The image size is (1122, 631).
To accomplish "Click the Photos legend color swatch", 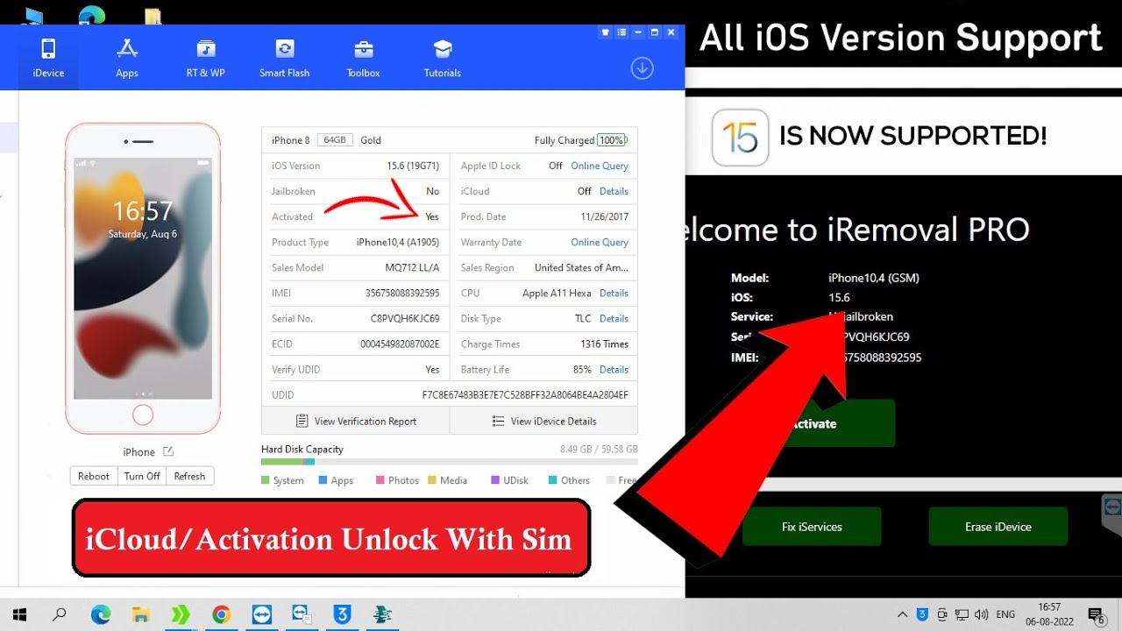I will 380,480.
